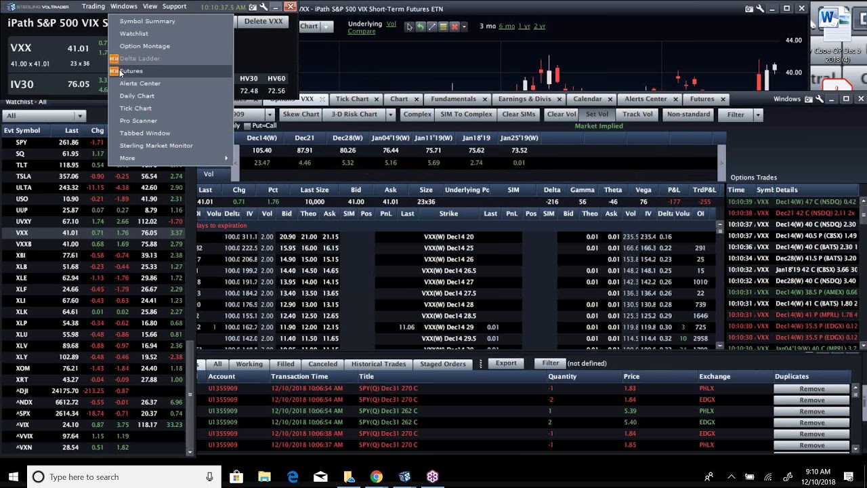Open the Filter dropdown arrow in options toolbar
The width and height of the screenshot is (867, 488).
point(758,115)
